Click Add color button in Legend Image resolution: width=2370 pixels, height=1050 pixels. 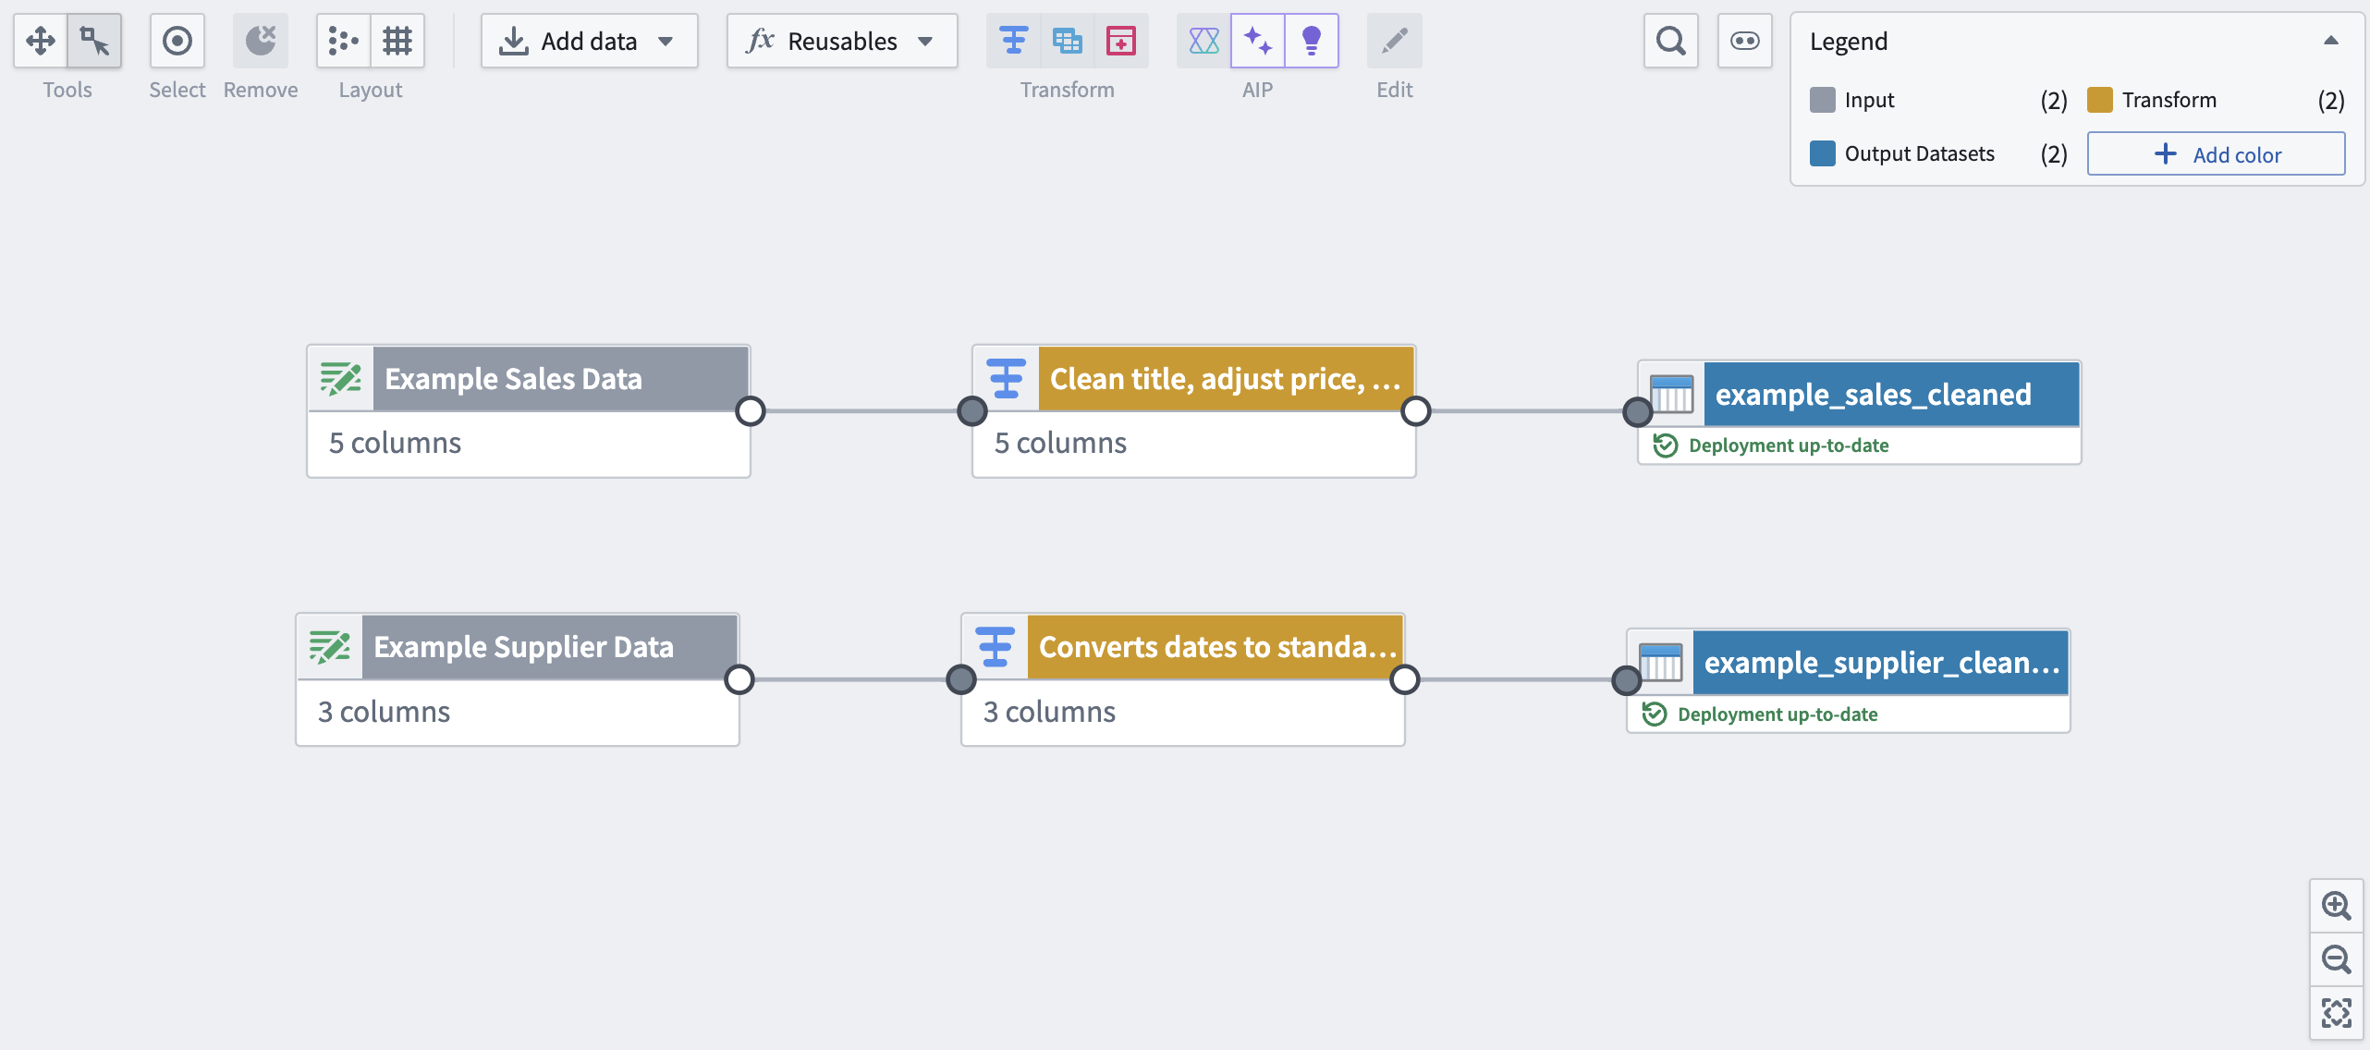point(2216,154)
